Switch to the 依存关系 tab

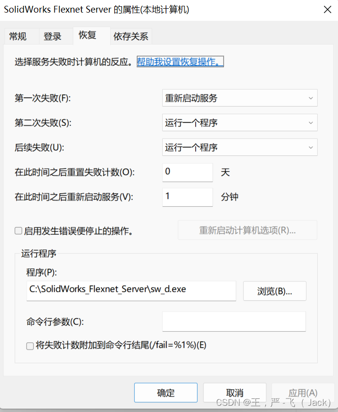click(x=131, y=36)
